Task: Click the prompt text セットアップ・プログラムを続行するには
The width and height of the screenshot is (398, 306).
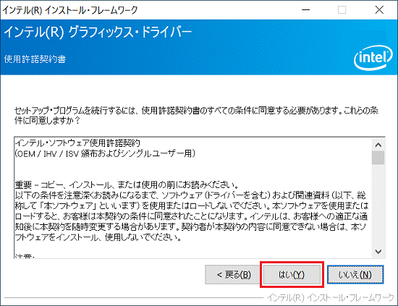Action: pyautogui.click(x=196, y=116)
